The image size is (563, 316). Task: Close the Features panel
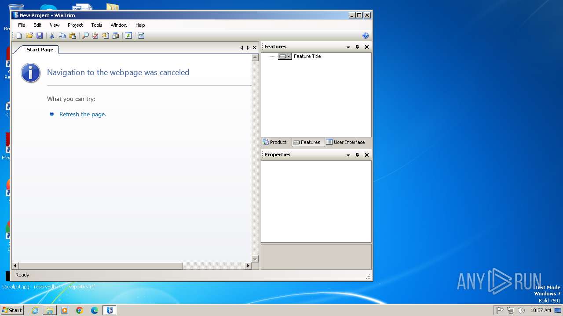(x=367, y=47)
